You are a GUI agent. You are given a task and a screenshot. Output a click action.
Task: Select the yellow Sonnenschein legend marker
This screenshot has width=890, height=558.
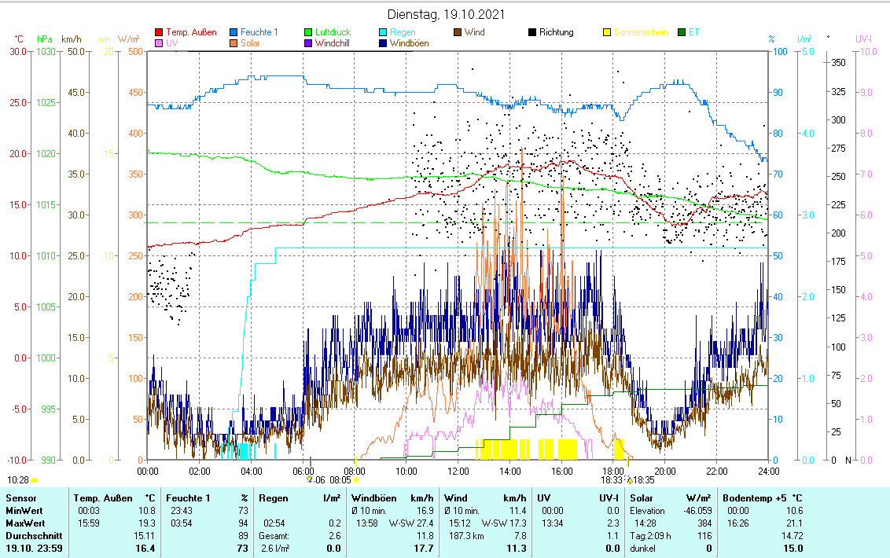click(607, 32)
